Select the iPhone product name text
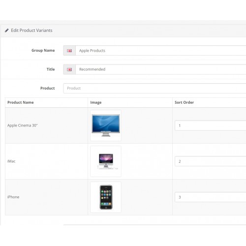This screenshot has height=246, width=246. point(13,197)
